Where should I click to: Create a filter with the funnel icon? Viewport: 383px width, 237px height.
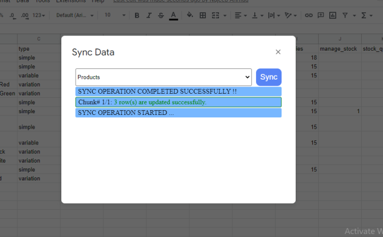coord(345,15)
